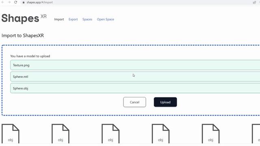Click the browser forward arrow
The image size is (260, 146).
[9, 2]
